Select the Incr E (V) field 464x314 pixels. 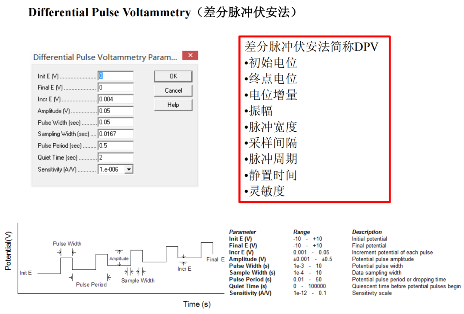click(116, 99)
